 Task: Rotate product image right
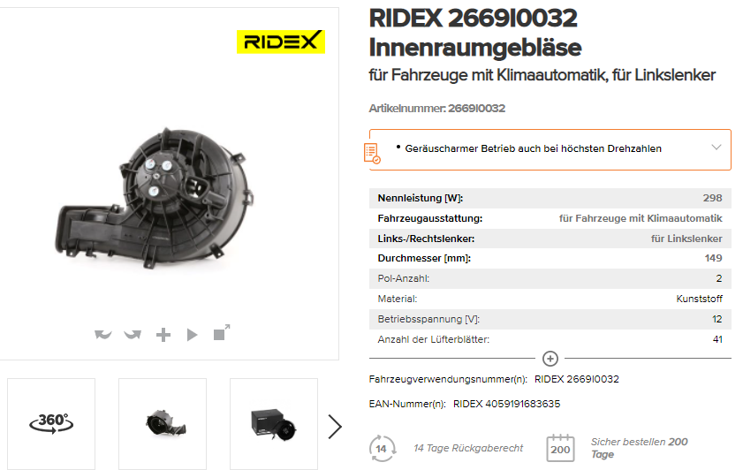(x=133, y=335)
